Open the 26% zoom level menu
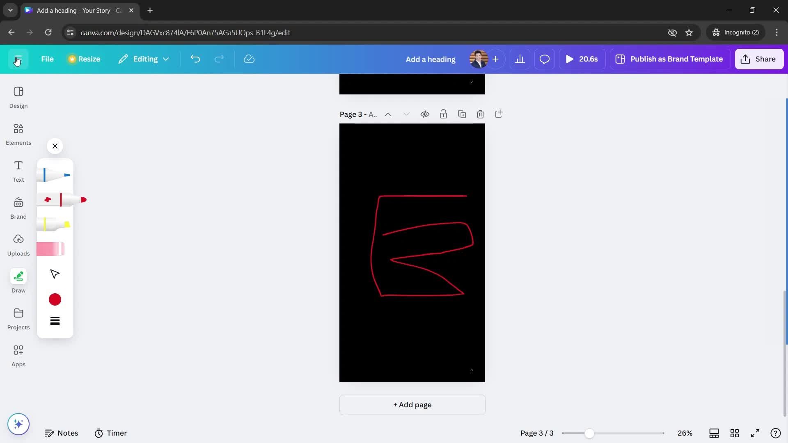Image resolution: width=788 pixels, height=443 pixels. [x=685, y=433]
